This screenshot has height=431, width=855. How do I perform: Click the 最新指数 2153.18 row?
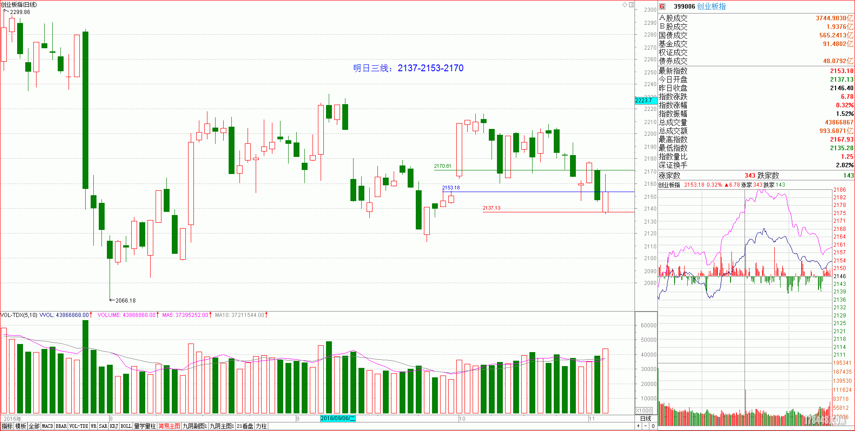pos(756,71)
